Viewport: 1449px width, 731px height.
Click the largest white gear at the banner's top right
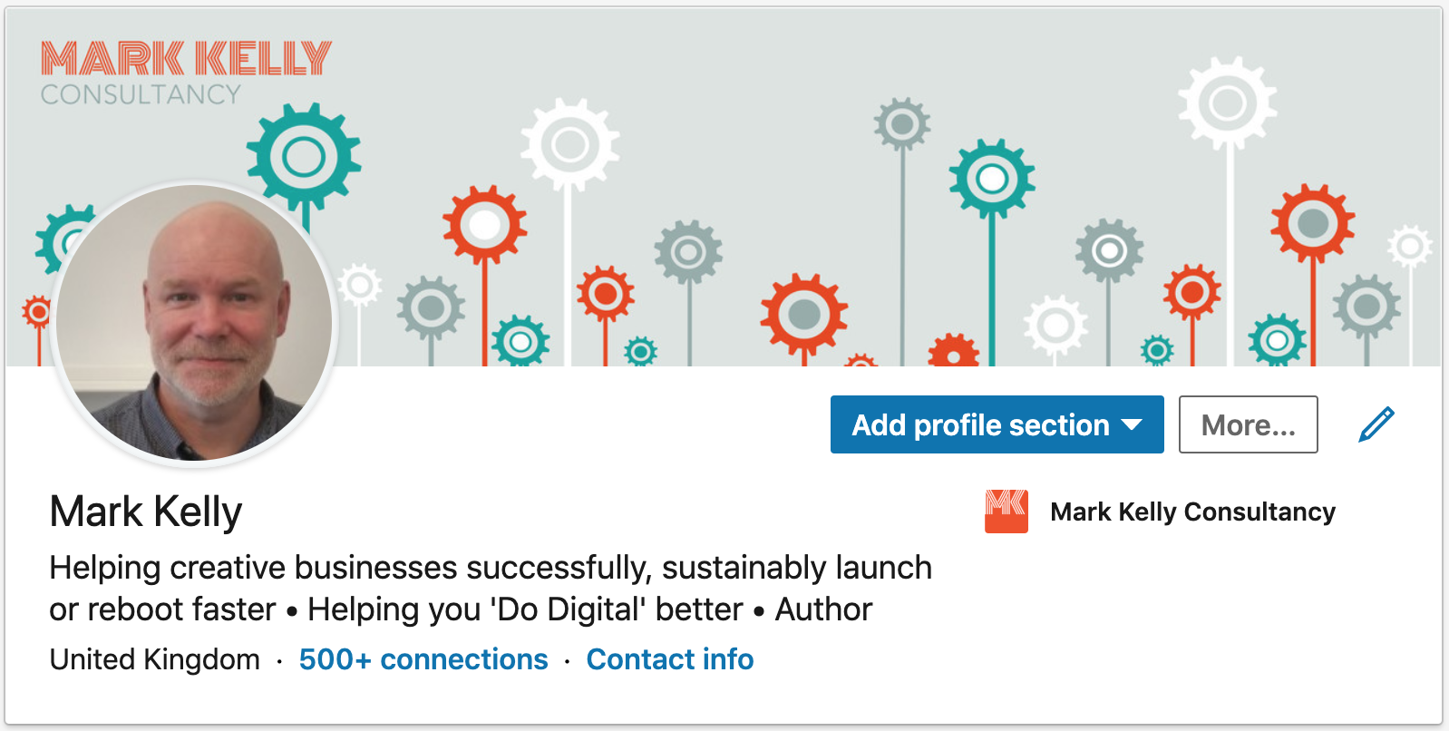tap(1228, 103)
